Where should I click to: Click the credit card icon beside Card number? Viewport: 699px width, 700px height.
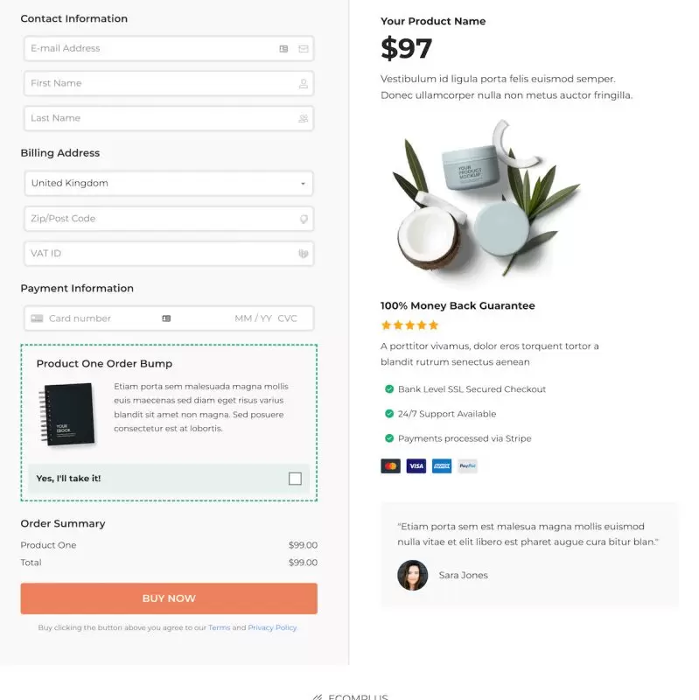click(37, 318)
